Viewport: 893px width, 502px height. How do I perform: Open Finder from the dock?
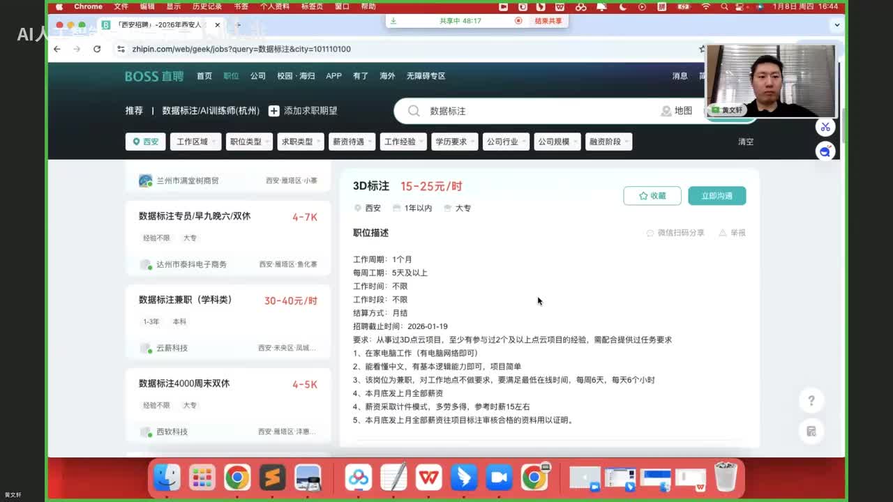[167, 478]
